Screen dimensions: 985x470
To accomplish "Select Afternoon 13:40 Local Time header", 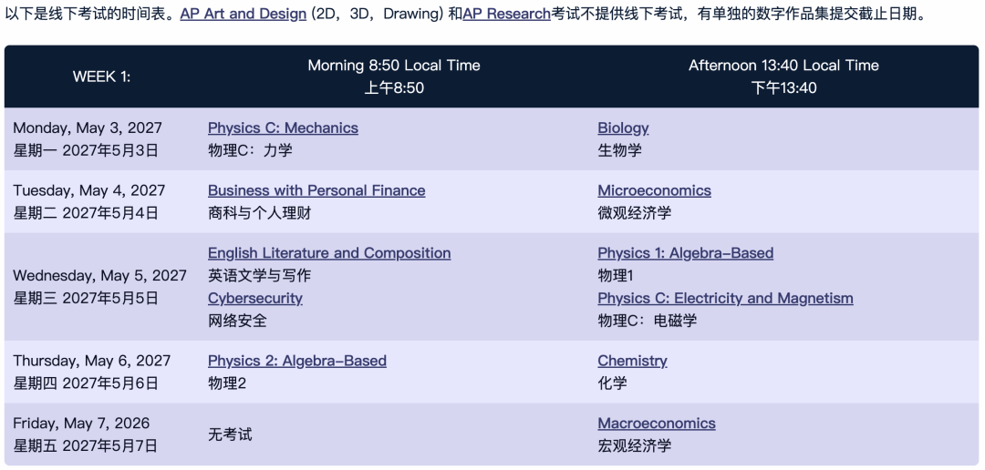I will 784,66.
